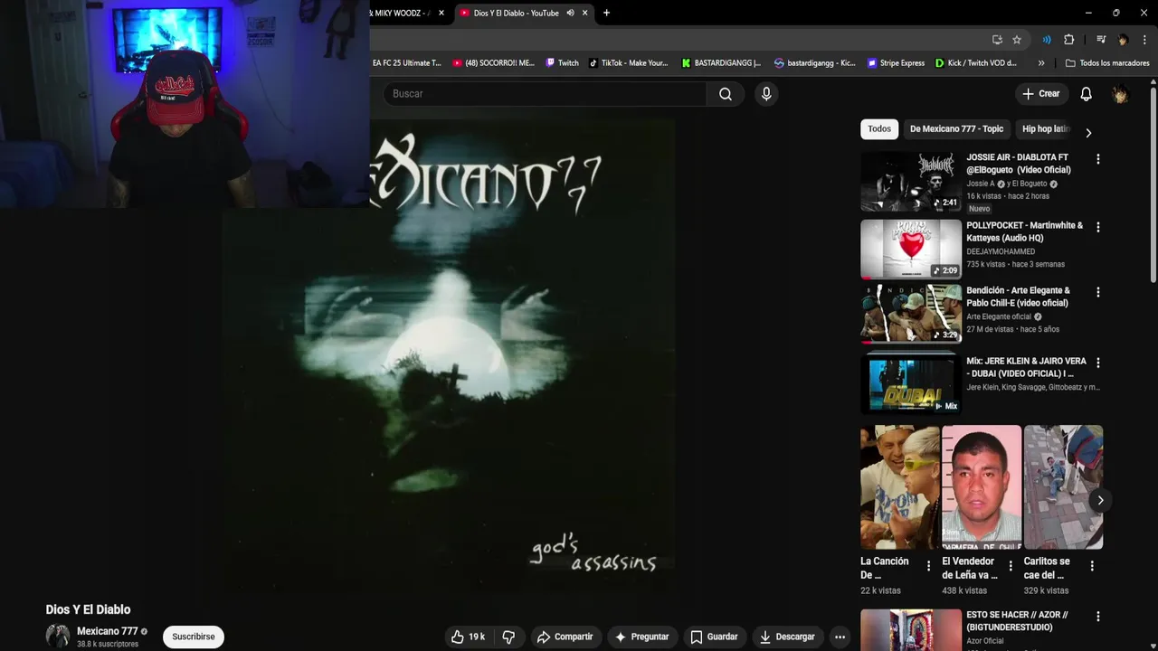Open options menu for JOSSIE AIR - DIABLOTA video

point(1098,159)
